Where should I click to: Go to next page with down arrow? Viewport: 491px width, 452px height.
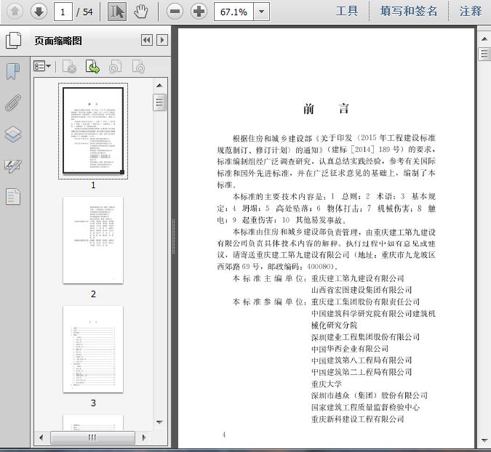(39, 11)
